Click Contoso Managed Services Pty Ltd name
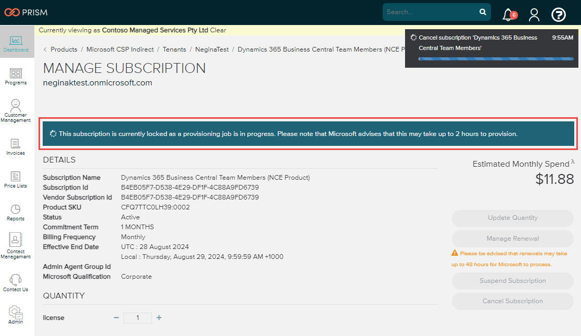This screenshot has width=581, height=336. click(155, 30)
